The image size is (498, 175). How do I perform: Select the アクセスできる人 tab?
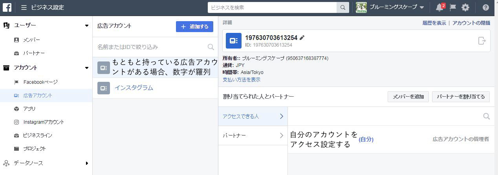click(253, 116)
